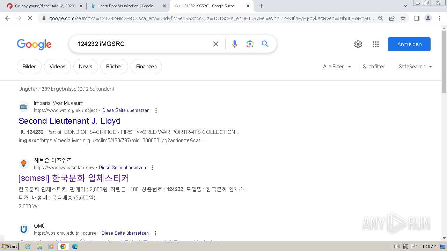Open Internet Explorer from taskbar
447x251 pixels.
pyautogui.click(x=28, y=246)
